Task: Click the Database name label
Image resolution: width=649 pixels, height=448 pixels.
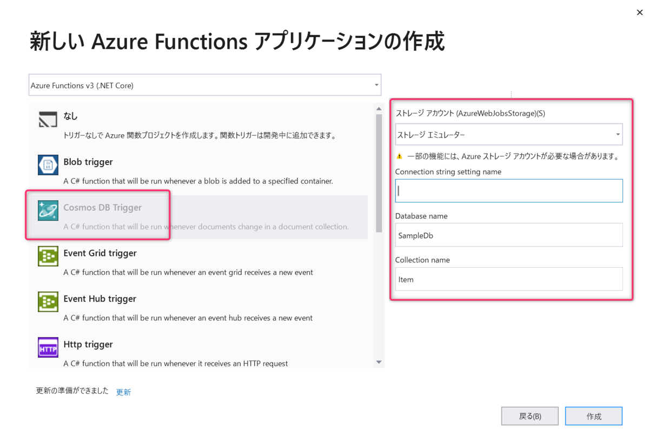Action: pyautogui.click(x=421, y=216)
